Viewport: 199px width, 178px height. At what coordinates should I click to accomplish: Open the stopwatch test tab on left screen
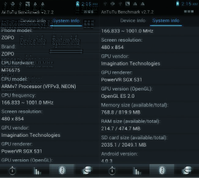12,171
